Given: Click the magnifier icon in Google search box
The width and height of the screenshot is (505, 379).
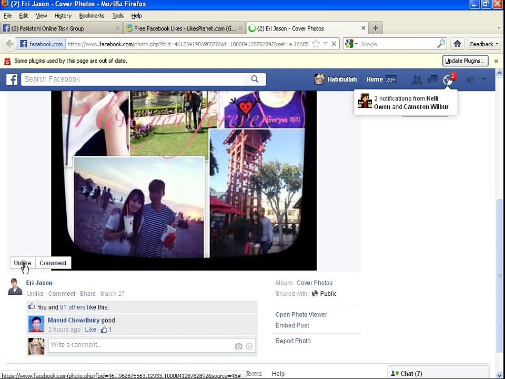Looking at the screenshot, I should 441,44.
